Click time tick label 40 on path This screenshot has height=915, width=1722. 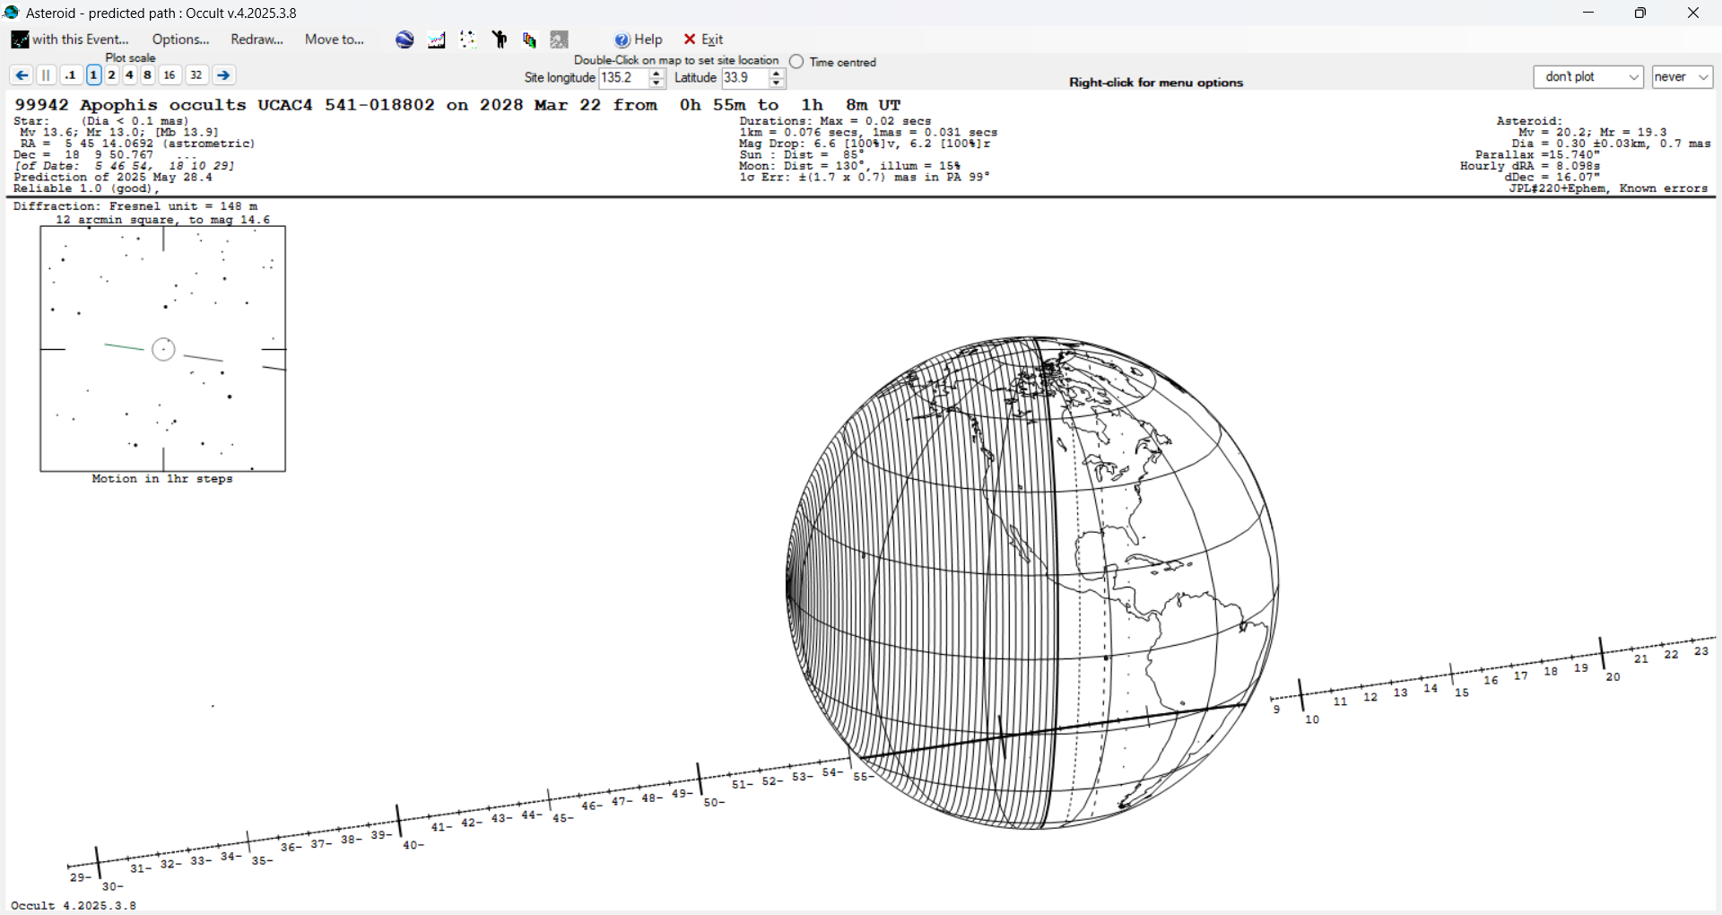(413, 845)
